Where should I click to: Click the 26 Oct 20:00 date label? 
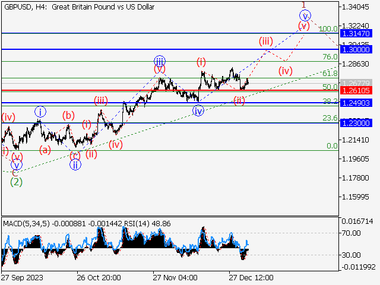(x=99, y=278)
